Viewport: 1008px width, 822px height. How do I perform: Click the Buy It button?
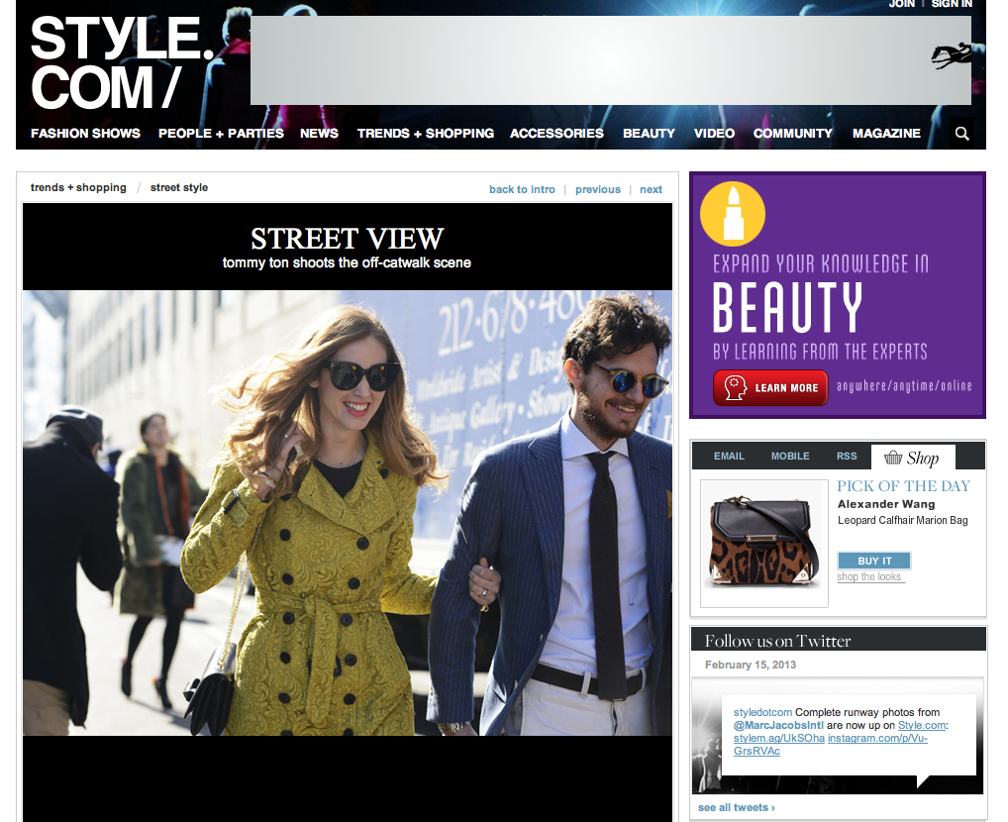point(873,561)
